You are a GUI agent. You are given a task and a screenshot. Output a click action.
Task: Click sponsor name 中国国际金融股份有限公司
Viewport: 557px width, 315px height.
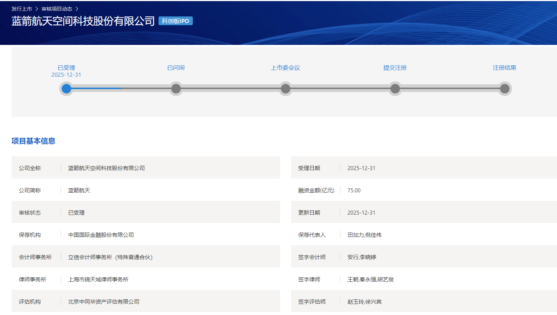coord(101,235)
